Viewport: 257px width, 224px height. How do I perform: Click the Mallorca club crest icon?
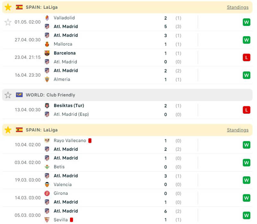pos(47,44)
